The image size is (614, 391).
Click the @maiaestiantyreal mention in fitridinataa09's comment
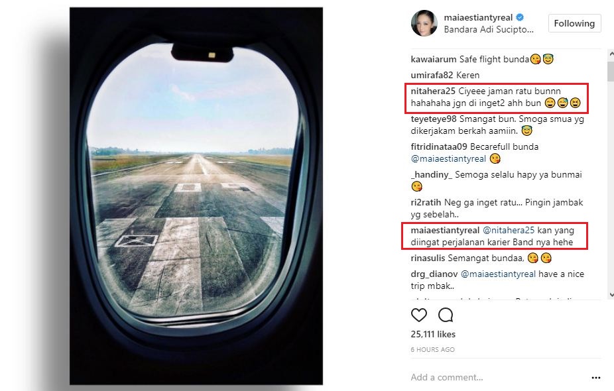pos(448,159)
